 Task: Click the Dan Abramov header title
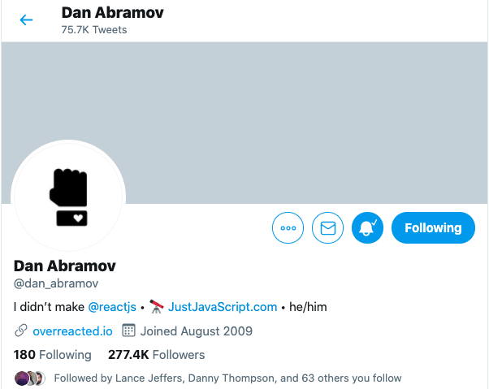click(x=113, y=13)
